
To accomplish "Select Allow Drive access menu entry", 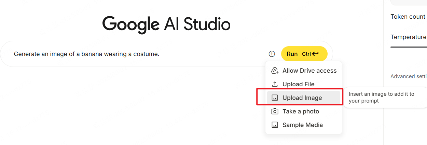I will (304, 71).
